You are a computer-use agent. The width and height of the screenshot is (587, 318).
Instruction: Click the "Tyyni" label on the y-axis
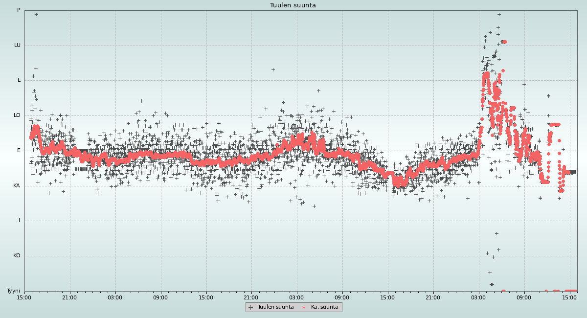click(x=14, y=291)
